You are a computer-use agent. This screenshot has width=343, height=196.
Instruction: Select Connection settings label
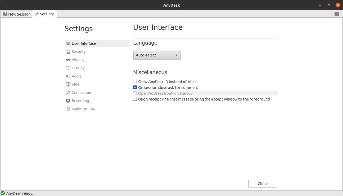tap(81, 93)
